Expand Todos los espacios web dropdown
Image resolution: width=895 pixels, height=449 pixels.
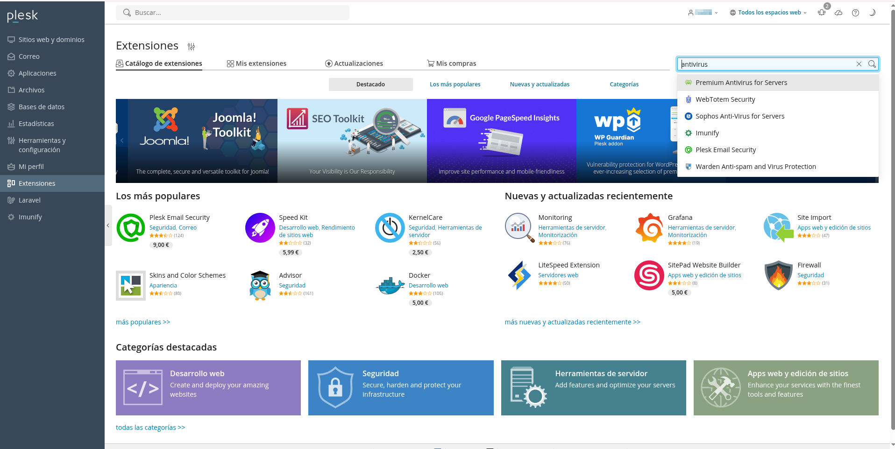768,13
